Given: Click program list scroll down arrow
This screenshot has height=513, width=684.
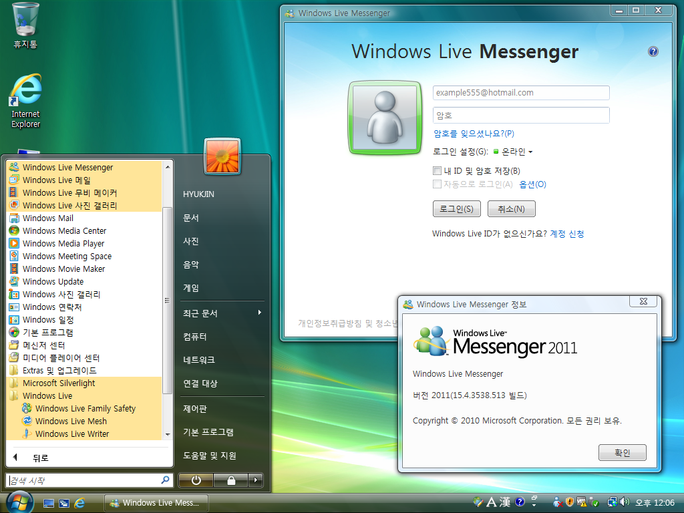Looking at the screenshot, I should (x=168, y=434).
